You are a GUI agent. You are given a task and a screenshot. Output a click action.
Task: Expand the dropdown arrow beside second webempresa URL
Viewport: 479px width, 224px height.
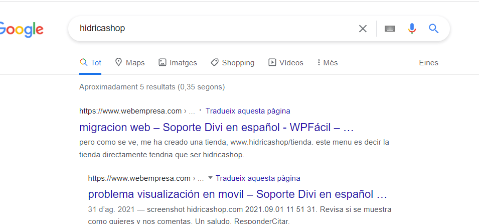210,178
